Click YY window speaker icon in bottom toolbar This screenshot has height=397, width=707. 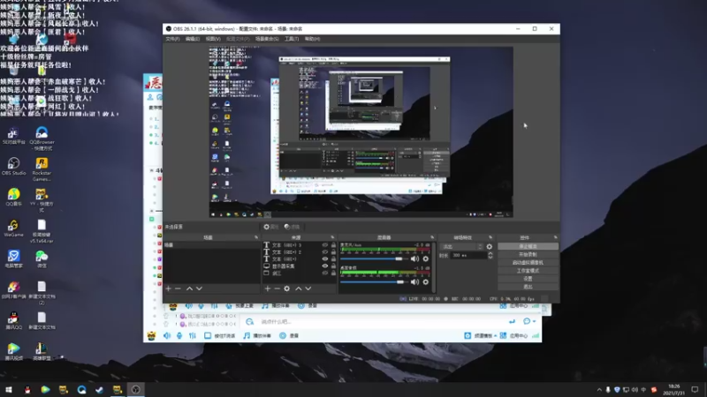point(167,336)
